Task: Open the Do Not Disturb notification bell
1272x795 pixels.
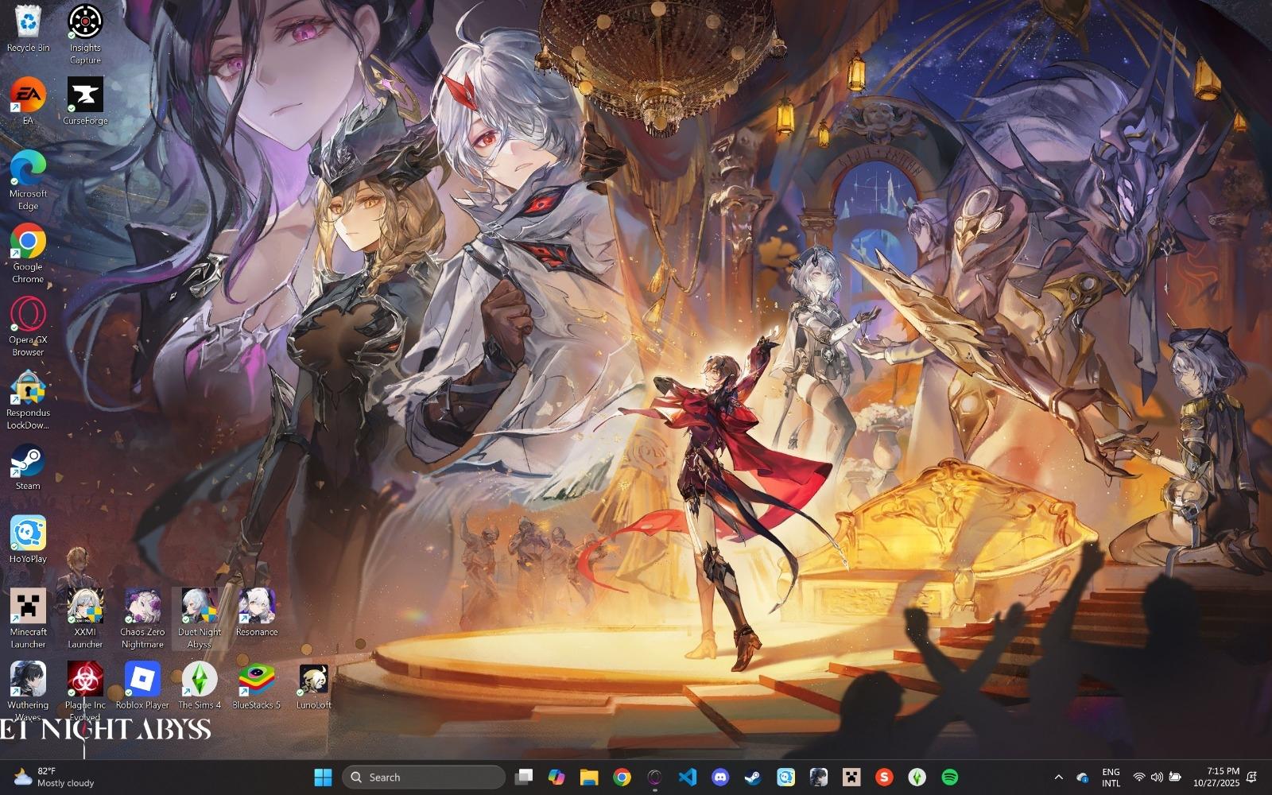Action: 1251,777
